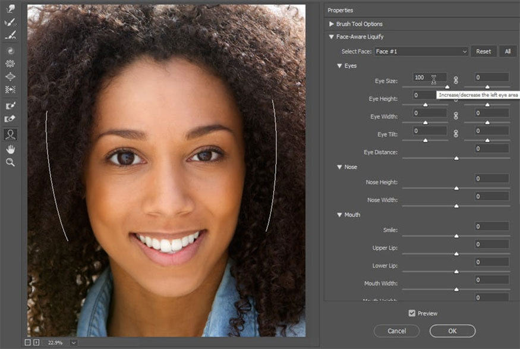Expand the Brush Tool Options section
This screenshot has height=349, width=520.
coord(331,24)
